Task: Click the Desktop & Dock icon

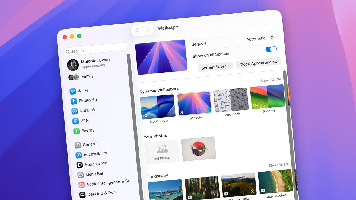Action: point(82,195)
